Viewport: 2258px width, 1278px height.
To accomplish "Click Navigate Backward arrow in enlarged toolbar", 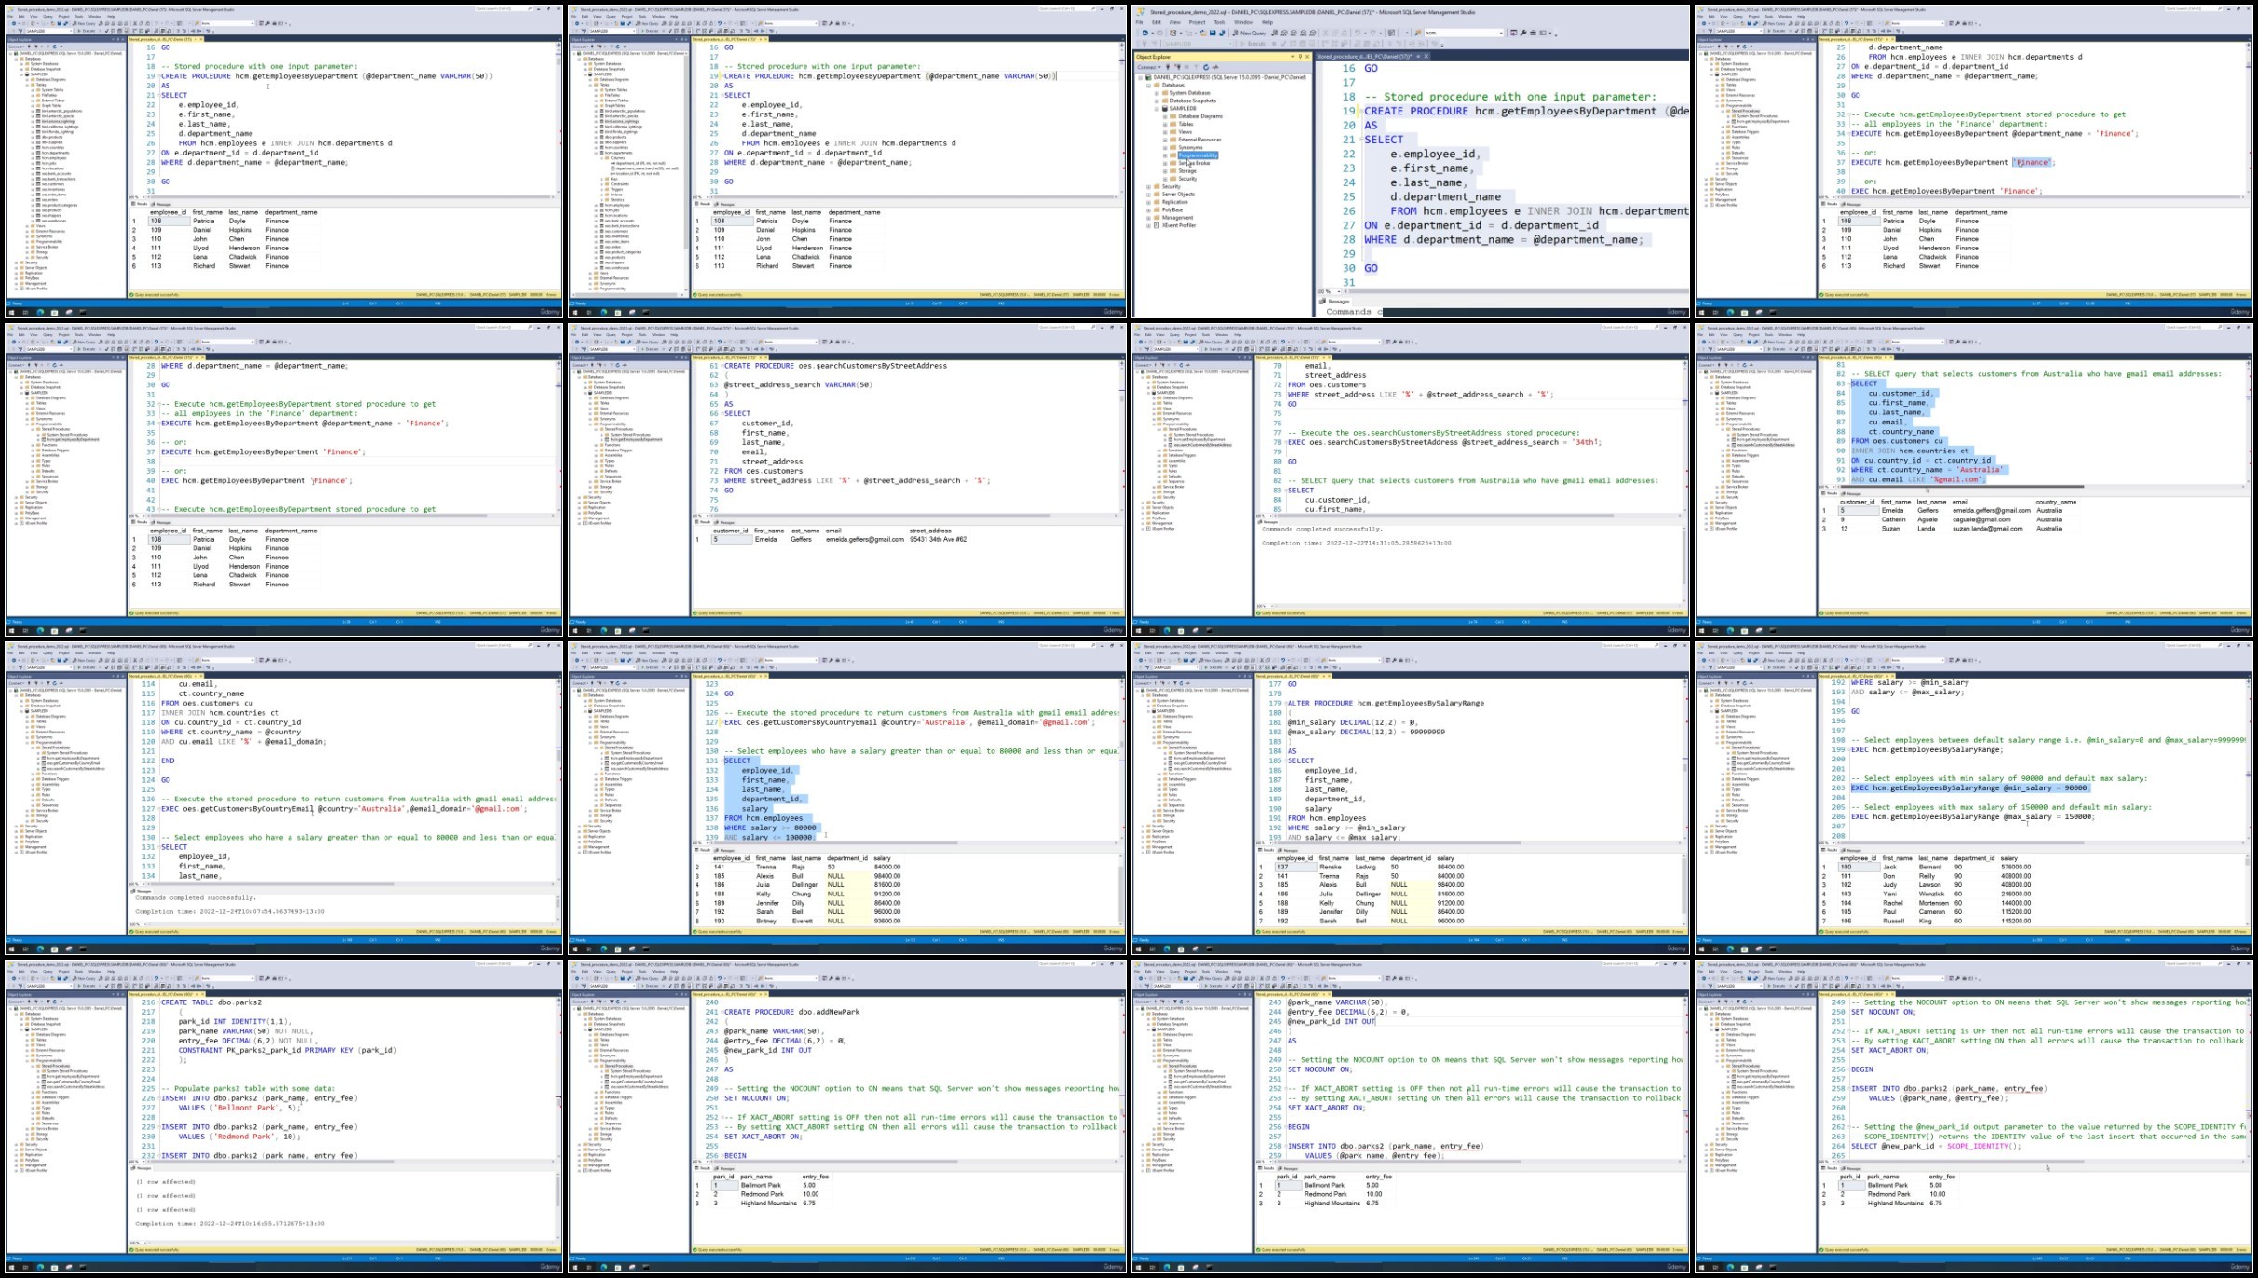I will (1144, 33).
